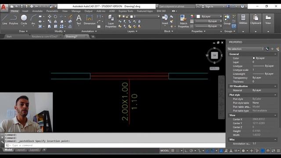Screen dimensions: 281x158
Task: Open the Help question mark icon
Action: tap(242, 6)
